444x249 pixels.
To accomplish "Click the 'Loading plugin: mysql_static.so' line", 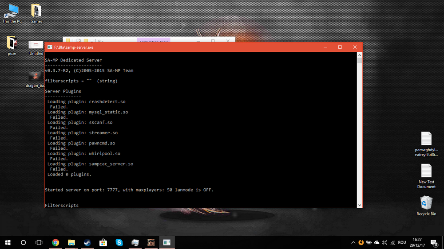I will click(x=88, y=112).
